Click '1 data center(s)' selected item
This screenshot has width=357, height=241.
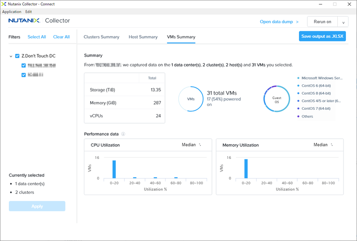(x=30, y=183)
